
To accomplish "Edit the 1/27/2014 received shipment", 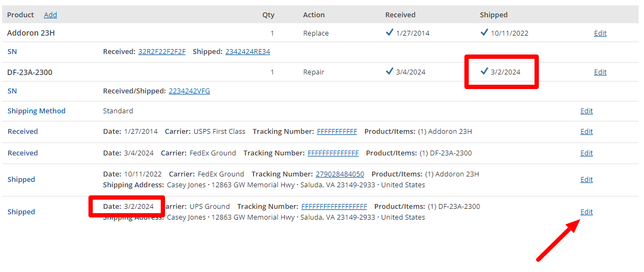I will pyautogui.click(x=586, y=132).
